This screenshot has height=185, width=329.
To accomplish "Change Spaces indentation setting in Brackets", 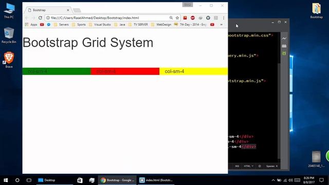I will pos(272,166).
